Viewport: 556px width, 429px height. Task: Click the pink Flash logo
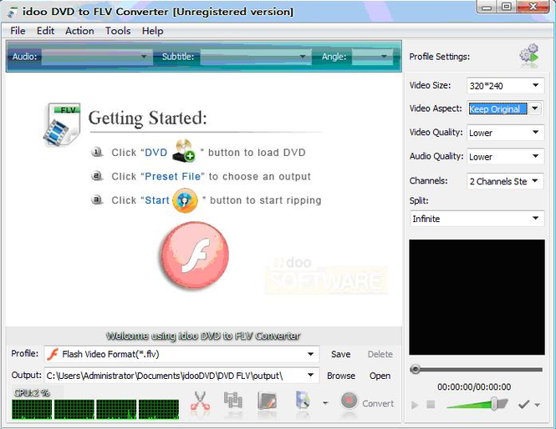click(194, 254)
